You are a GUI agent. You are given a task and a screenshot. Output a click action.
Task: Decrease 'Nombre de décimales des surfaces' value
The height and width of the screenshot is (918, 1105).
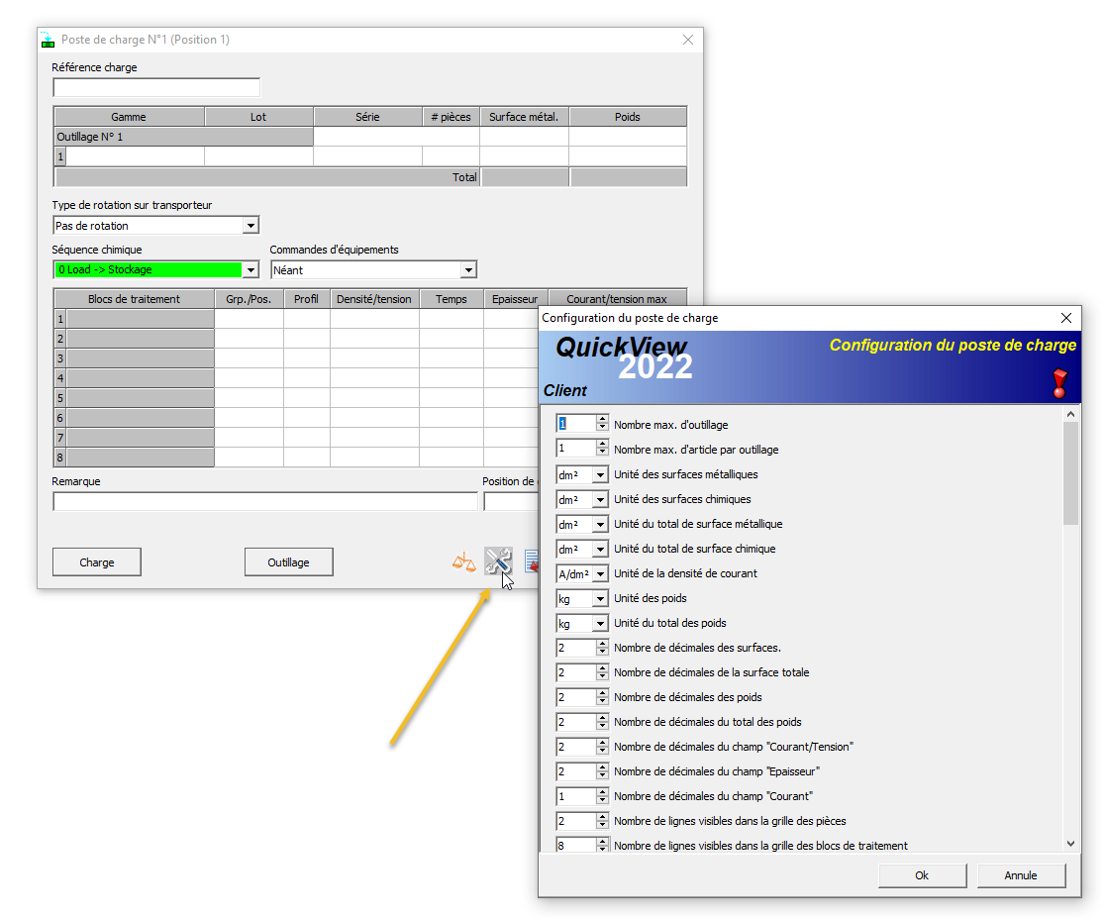click(x=602, y=652)
